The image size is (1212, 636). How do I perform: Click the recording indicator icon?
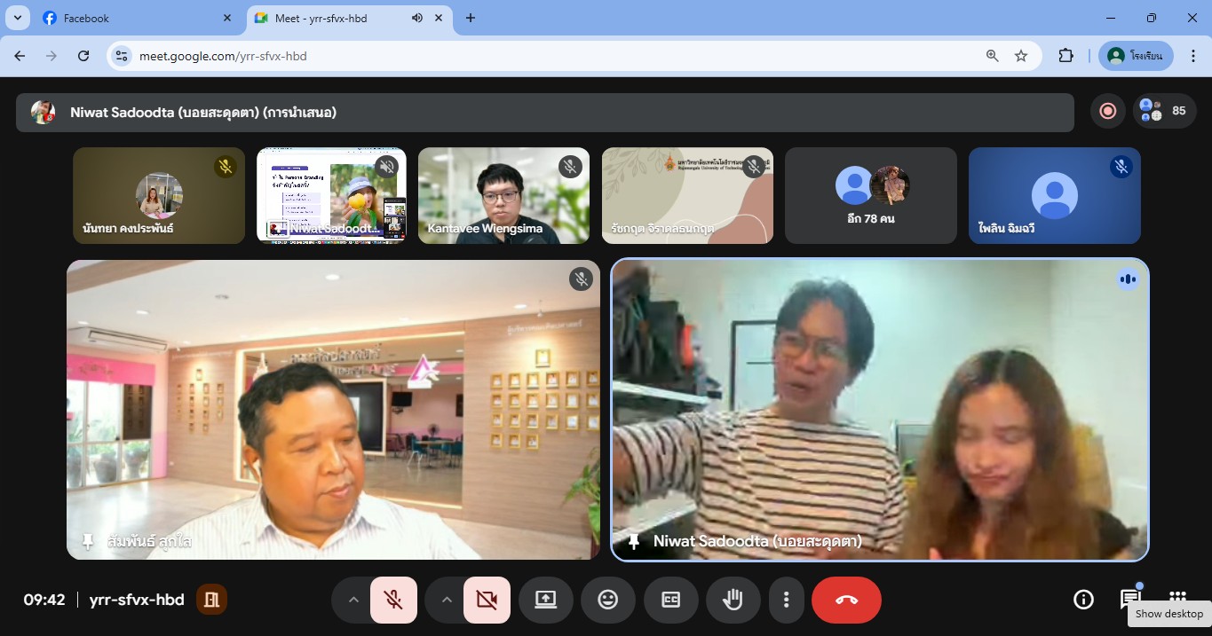[1107, 111]
